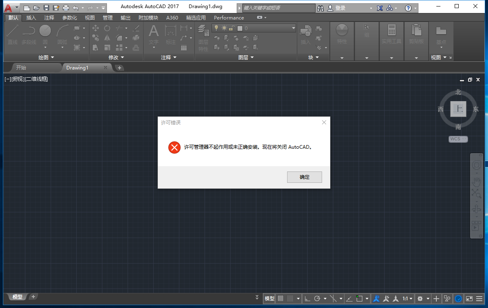Screen dimensions: 488x308
Task: Click the viewport label [-][俯视][二维线框]
Action: pos(26,79)
